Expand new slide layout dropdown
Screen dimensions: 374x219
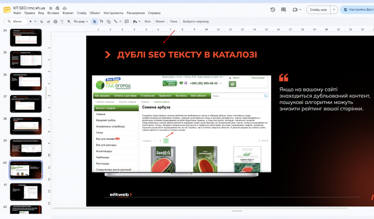point(35,21)
